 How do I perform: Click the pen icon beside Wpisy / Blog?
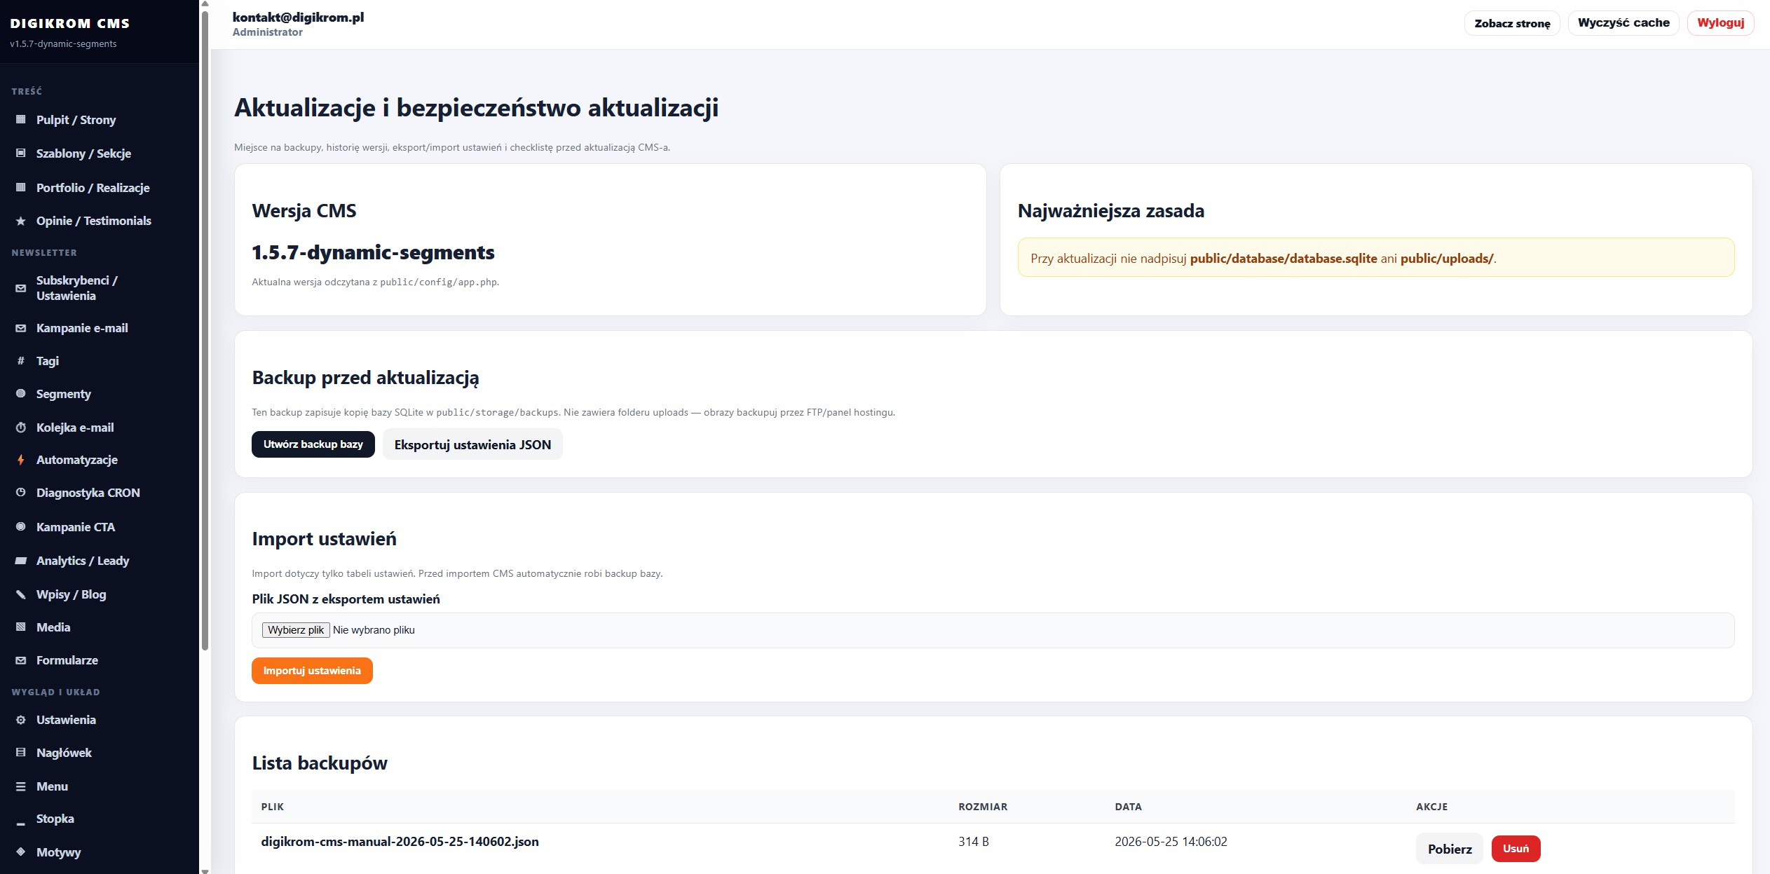tap(21, 594)
